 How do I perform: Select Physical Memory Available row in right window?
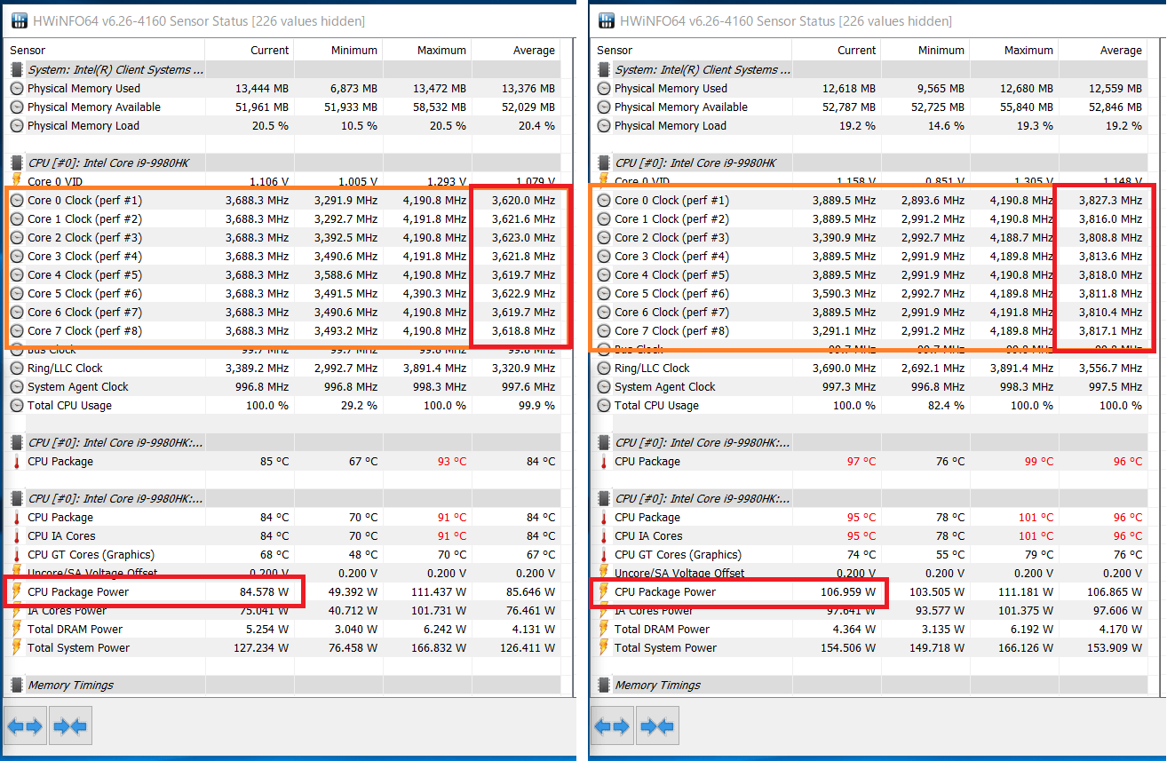click(869, 107)
